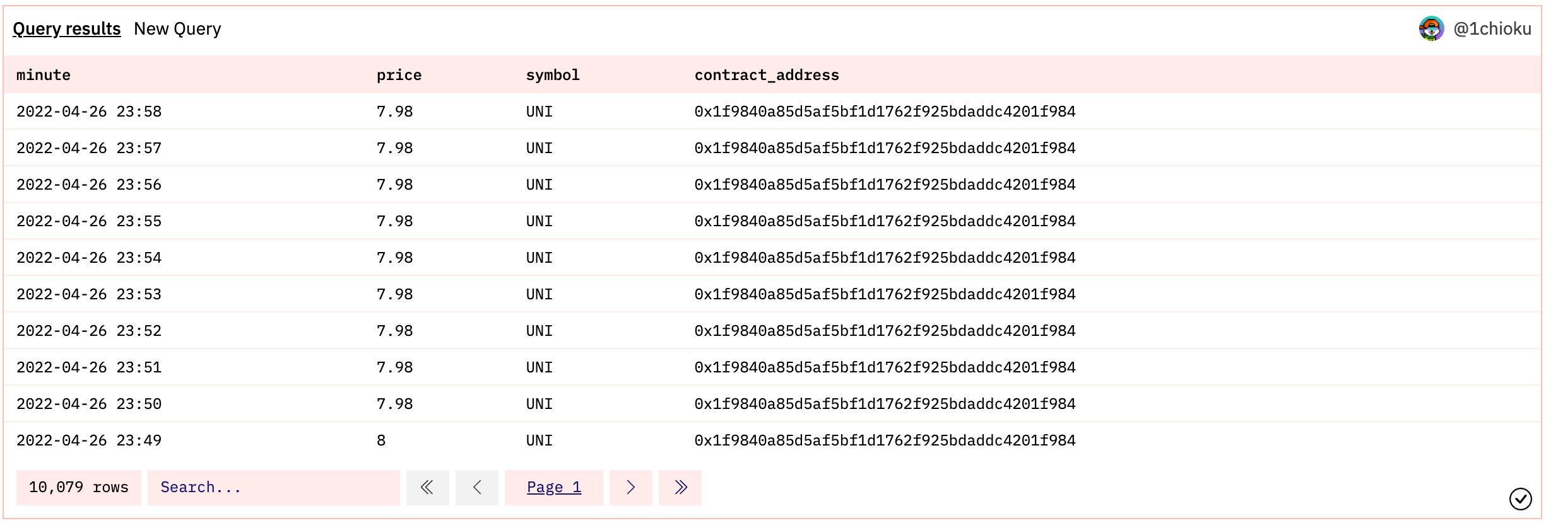Viewport: 1546px width, 523px height.
Task: Open the Query results tab
Action: pos(66,29)
